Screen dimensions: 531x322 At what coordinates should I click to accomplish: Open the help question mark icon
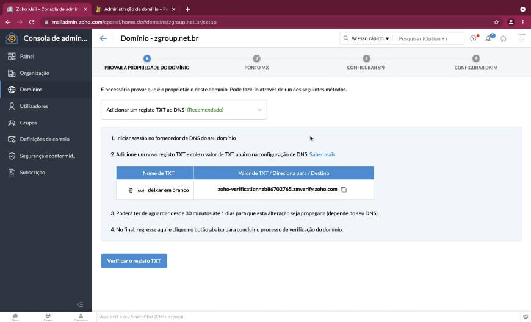473,38
